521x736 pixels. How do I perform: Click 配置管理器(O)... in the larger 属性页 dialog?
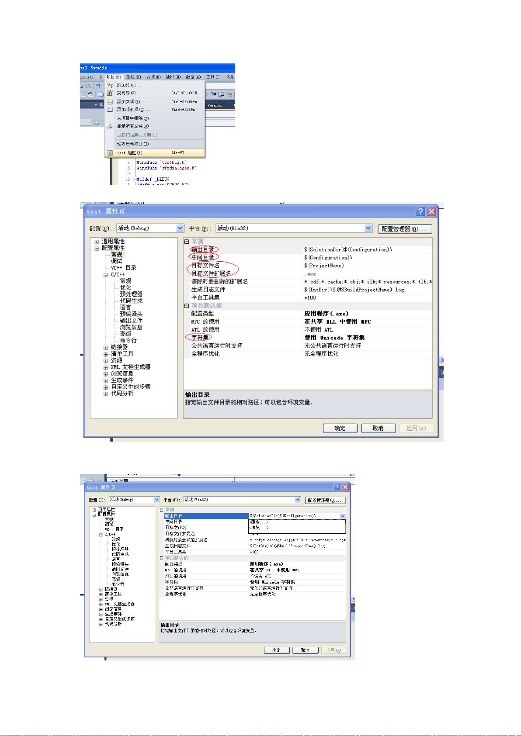tap(405, 229)
